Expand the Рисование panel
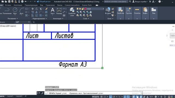175x98 pixels. 13,19
